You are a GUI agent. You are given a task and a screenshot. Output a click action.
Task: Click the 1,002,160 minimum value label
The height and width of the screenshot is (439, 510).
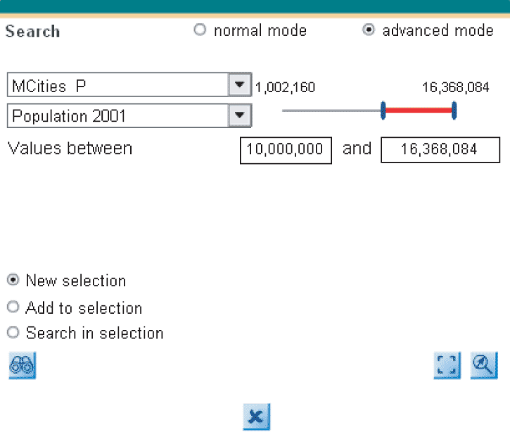[285, 87]
